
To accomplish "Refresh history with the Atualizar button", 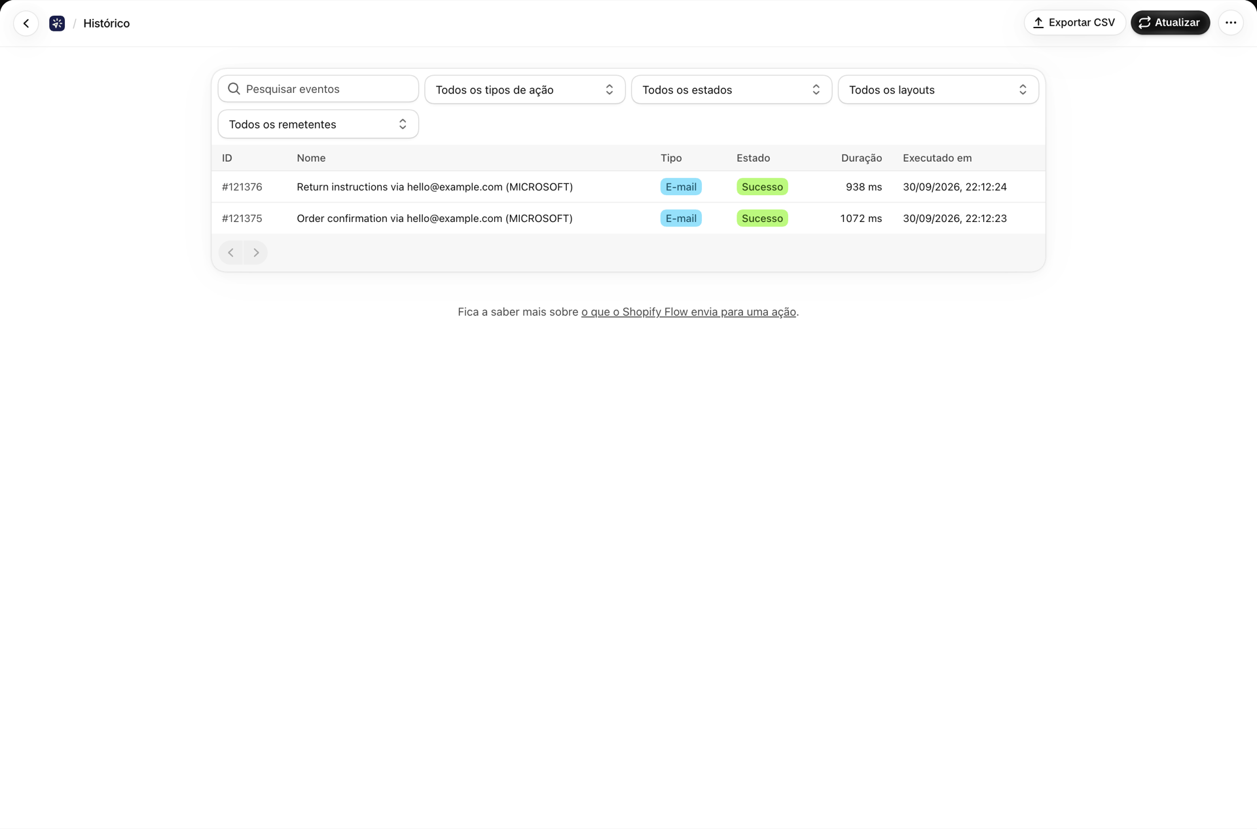I will (x=1170, y=22).
